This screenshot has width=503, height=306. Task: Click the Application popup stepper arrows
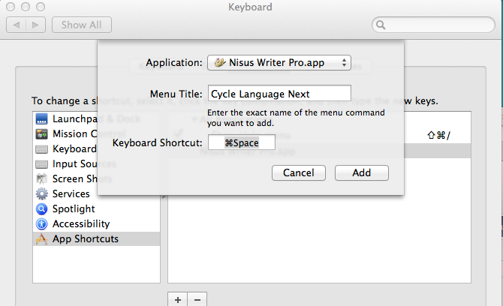344,62
